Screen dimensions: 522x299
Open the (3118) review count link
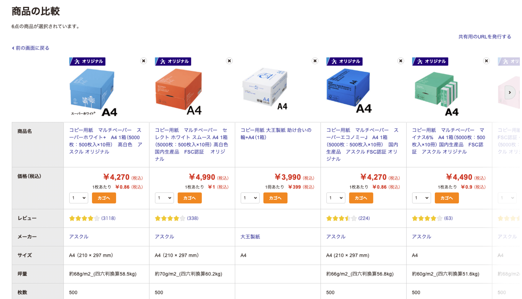click(108, 218)
